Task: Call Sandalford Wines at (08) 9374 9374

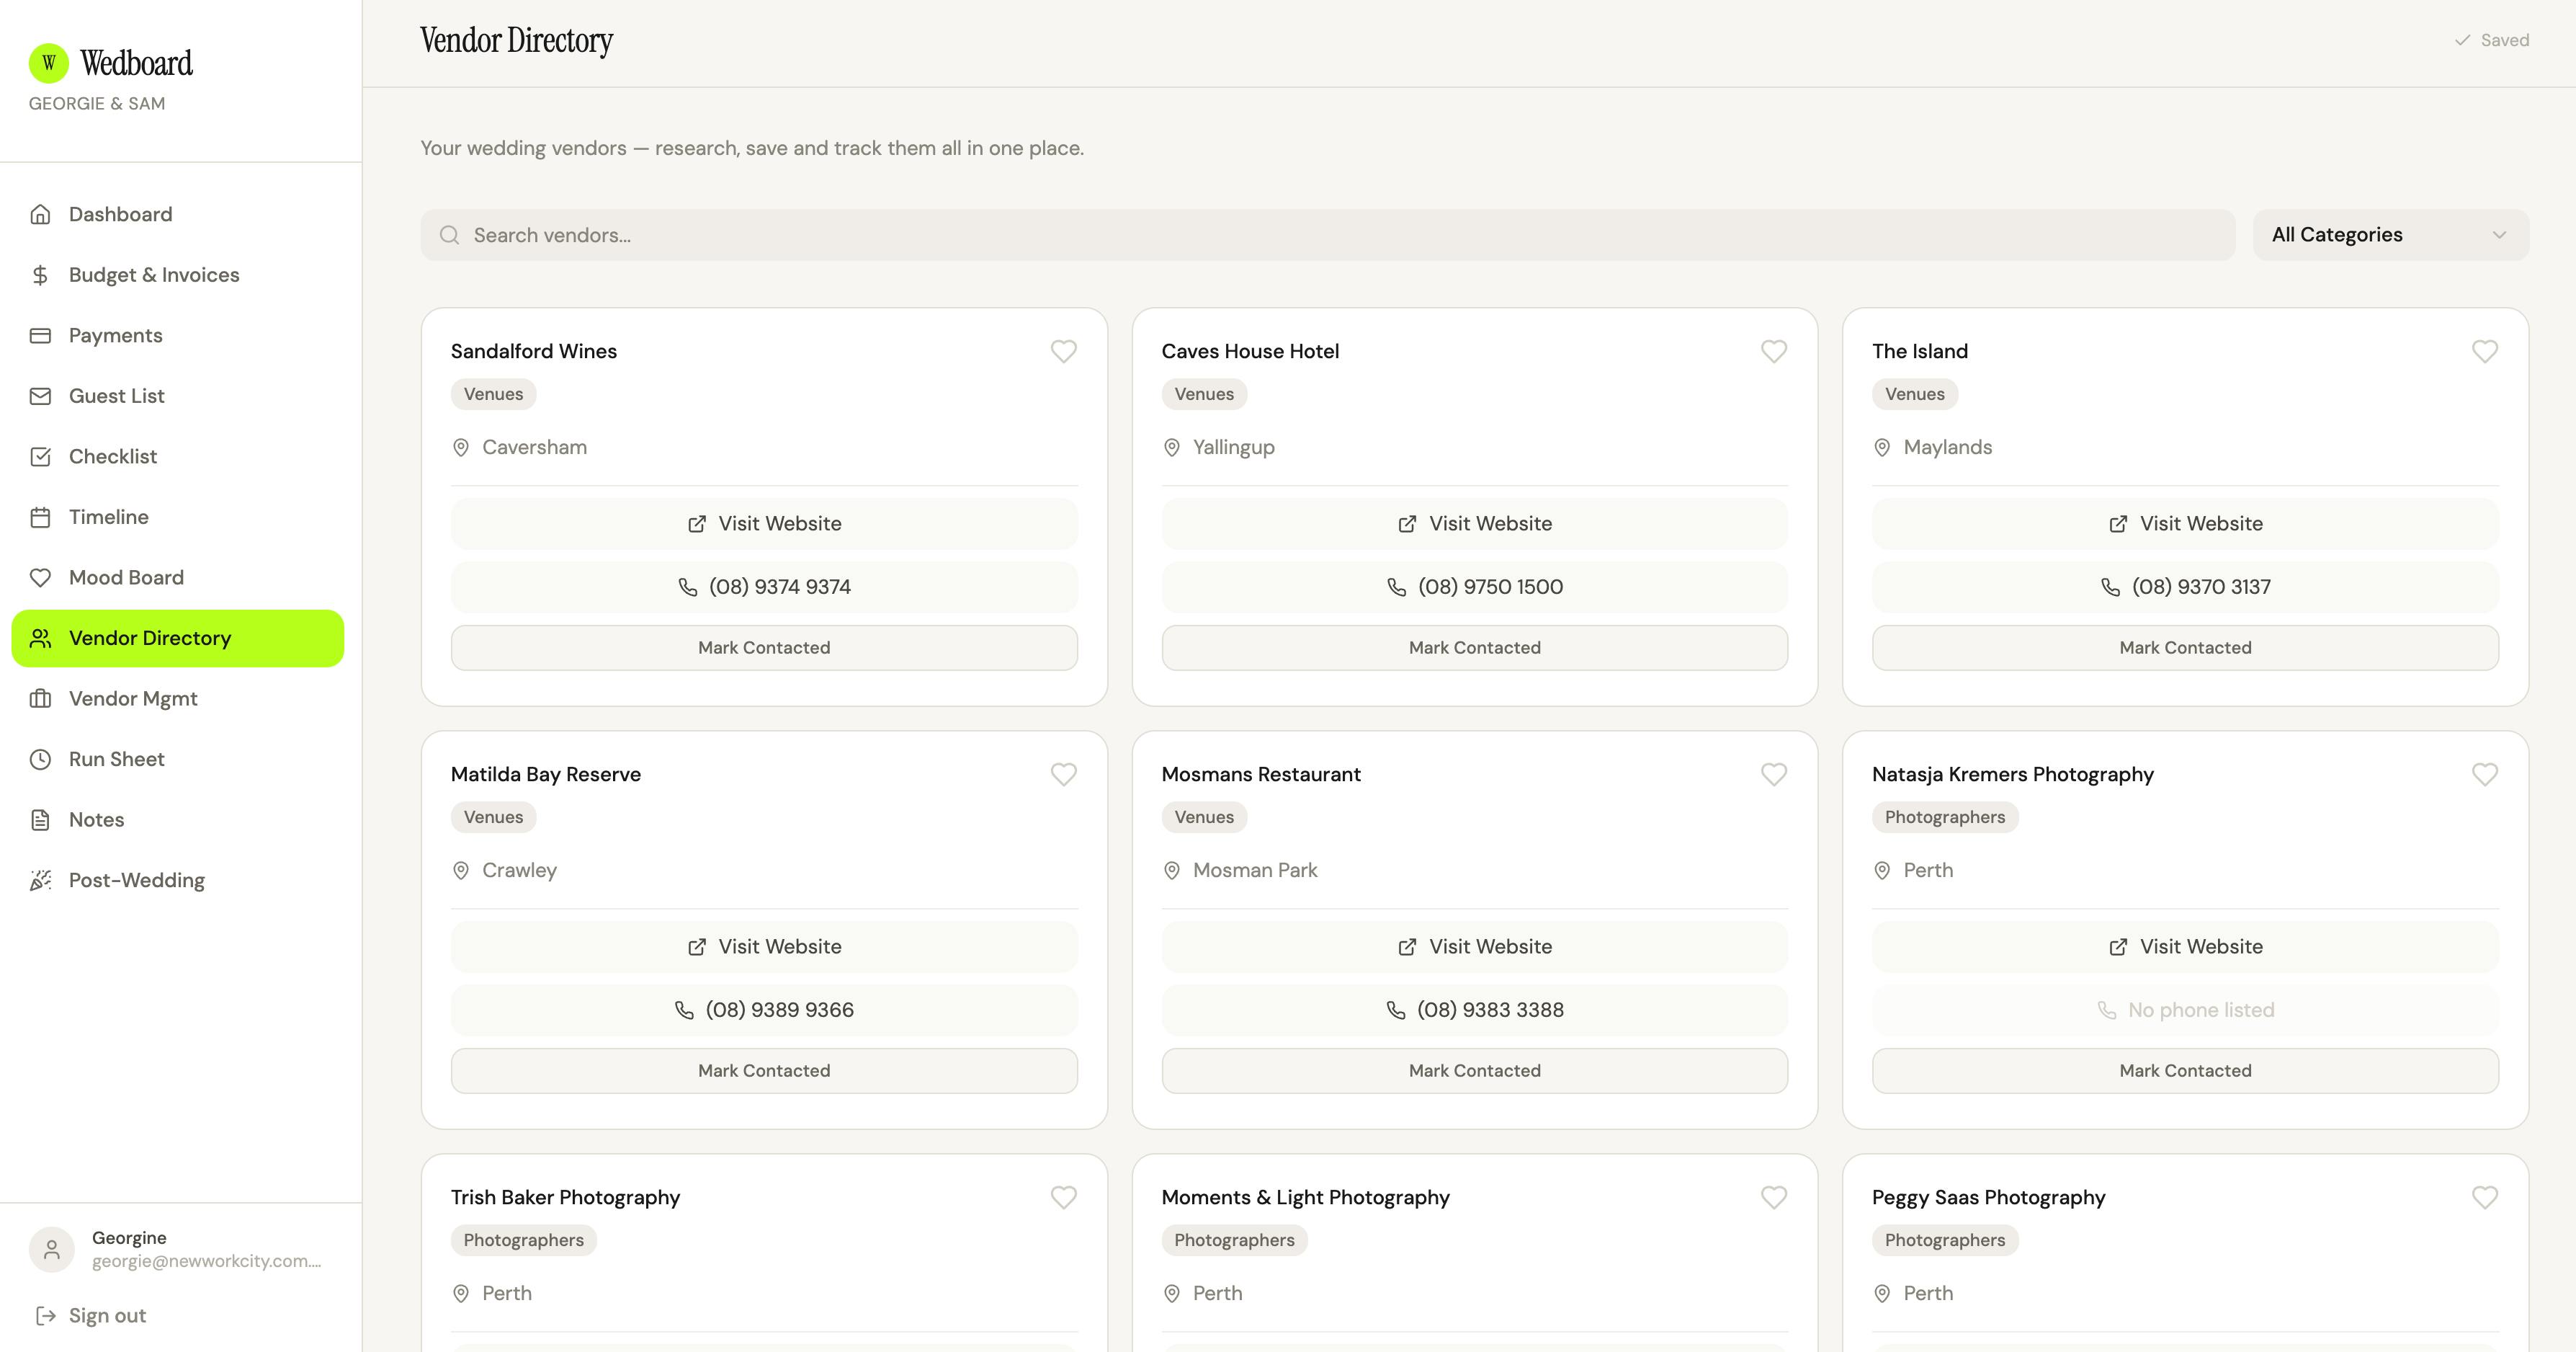Action: click(x=764, y=587)
